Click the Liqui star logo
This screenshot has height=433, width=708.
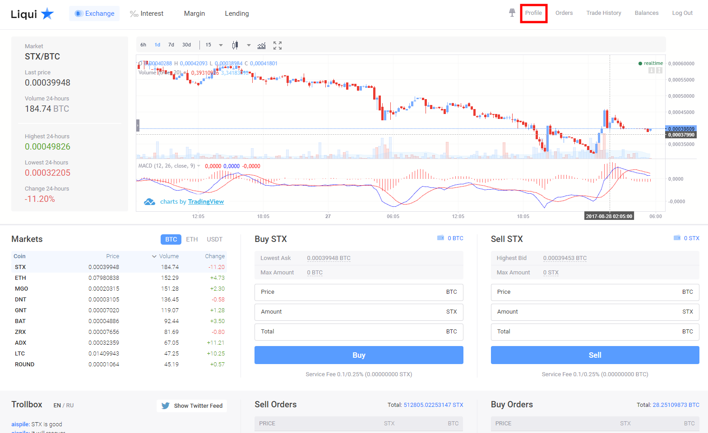(47, 14)
